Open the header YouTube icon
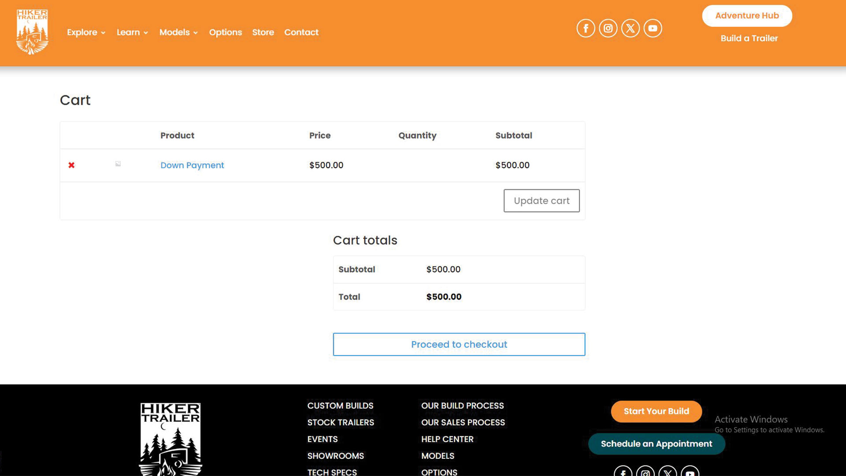This screenshot has height=476, width=846. point(653,28)
